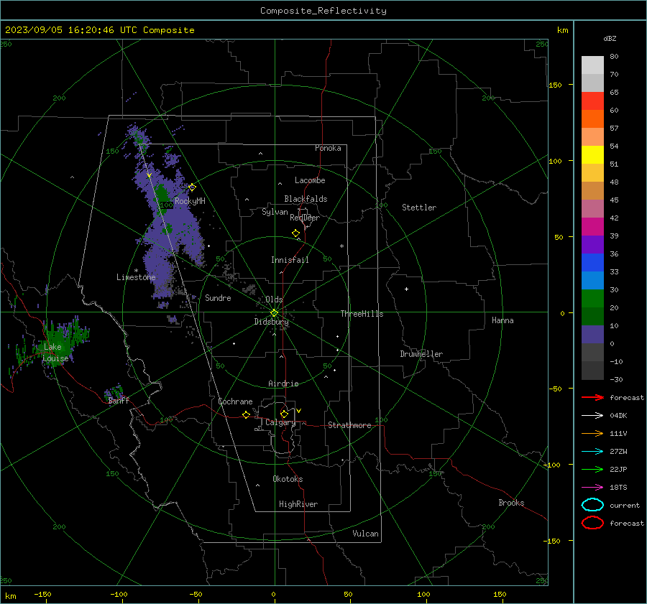Click the HighRiver city label
This screenshot has height=604, width=647.
click(298, 504)
